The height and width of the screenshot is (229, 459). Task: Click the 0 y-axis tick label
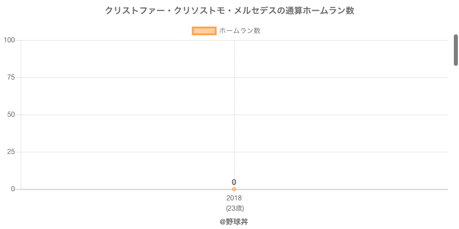pos(13,189)
